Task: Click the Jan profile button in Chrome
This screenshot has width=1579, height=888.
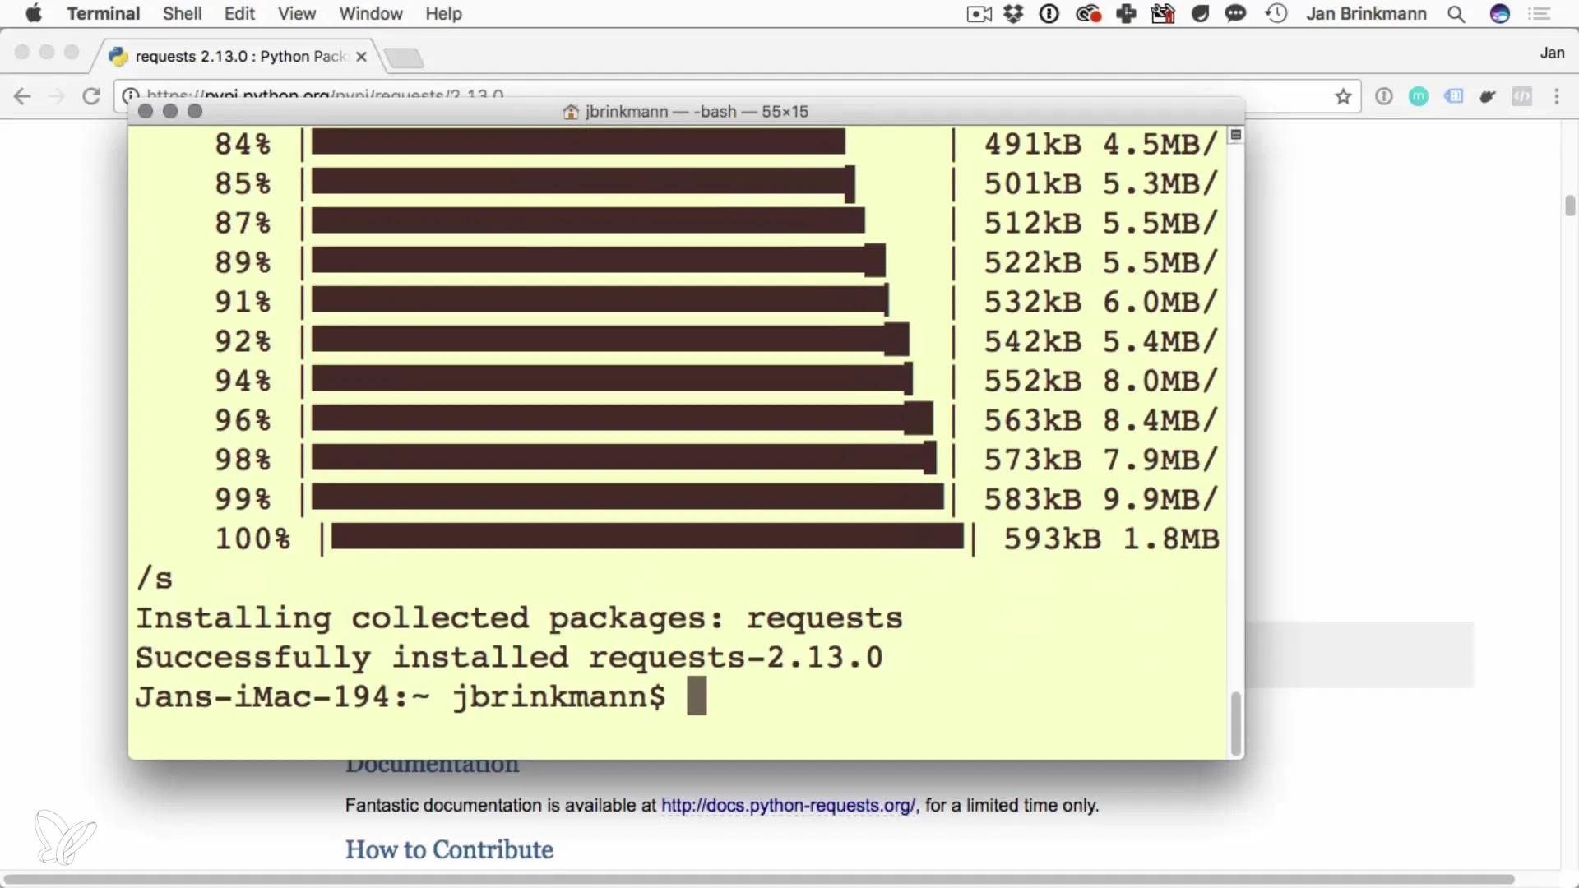Action: [1552, 53]
